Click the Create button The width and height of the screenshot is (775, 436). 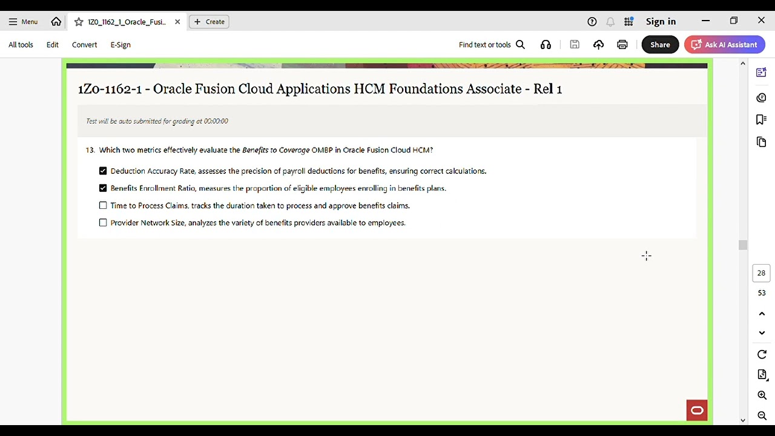coord(209,22)
